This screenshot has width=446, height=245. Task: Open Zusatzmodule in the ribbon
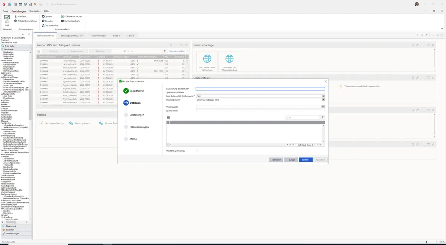coord(50,25)
